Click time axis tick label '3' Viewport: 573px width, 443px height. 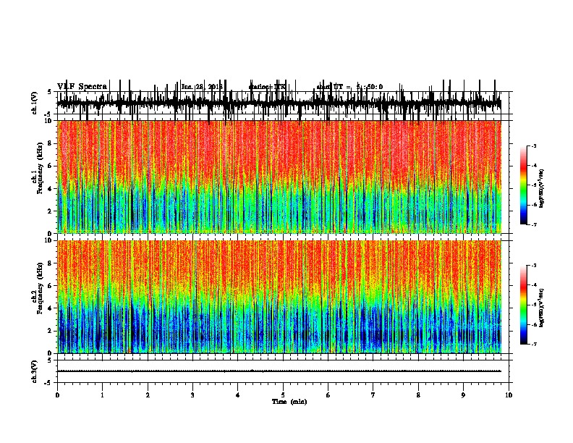(x=192, y=395)
